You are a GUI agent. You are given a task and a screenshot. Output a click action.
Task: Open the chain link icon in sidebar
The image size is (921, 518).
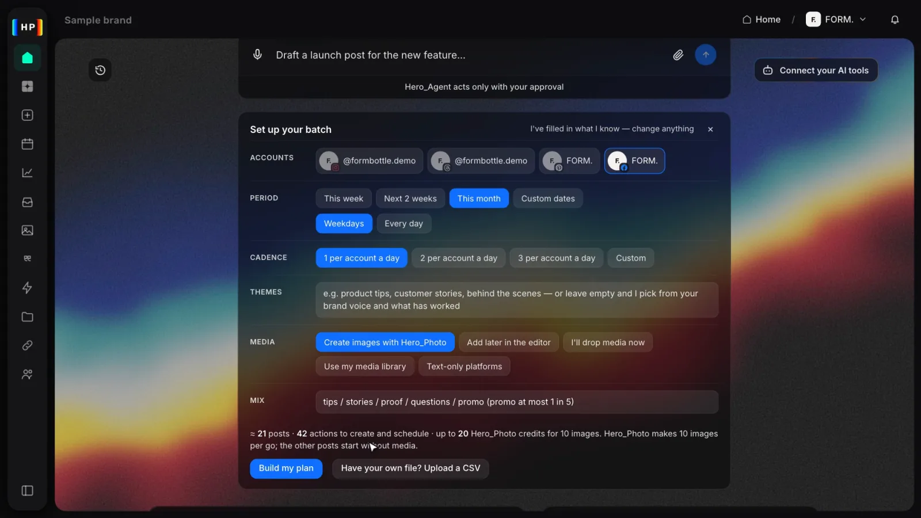tap(27, 345)
